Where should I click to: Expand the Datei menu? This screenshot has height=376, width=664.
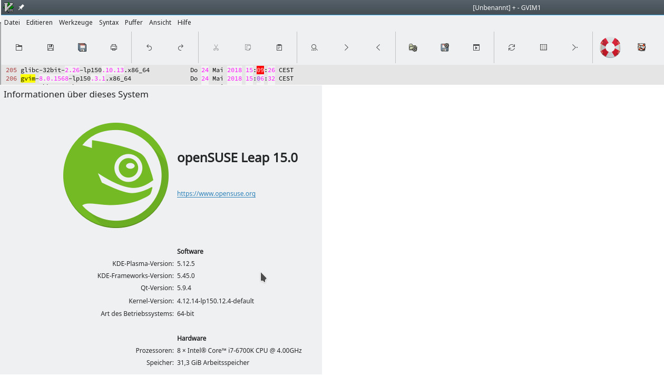click(x=11, y=22)
